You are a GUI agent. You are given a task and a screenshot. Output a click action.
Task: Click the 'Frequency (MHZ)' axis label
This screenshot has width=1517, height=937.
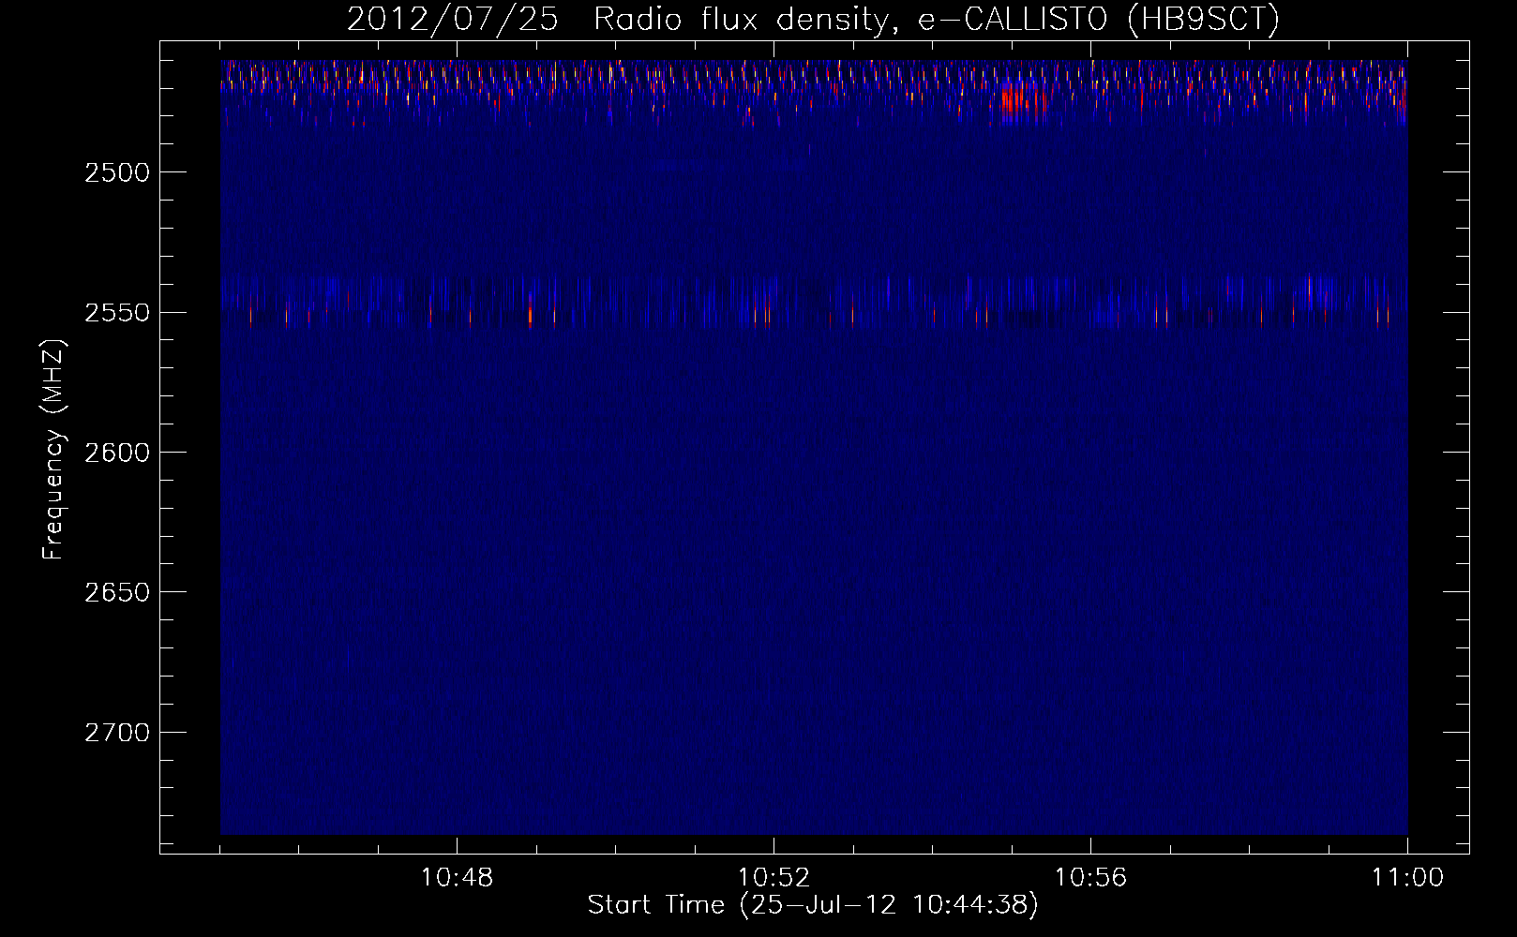click(x=53, y=451)
